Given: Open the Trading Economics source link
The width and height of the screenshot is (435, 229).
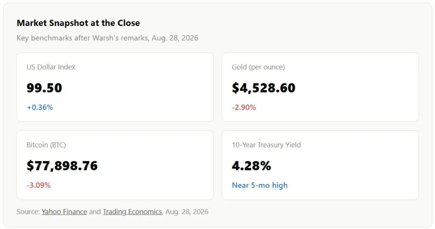Looking at the screenshot, I should click(x=133, y=212).
